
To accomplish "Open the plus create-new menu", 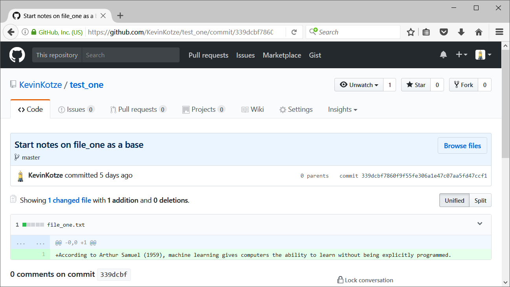I will point(461,55).
